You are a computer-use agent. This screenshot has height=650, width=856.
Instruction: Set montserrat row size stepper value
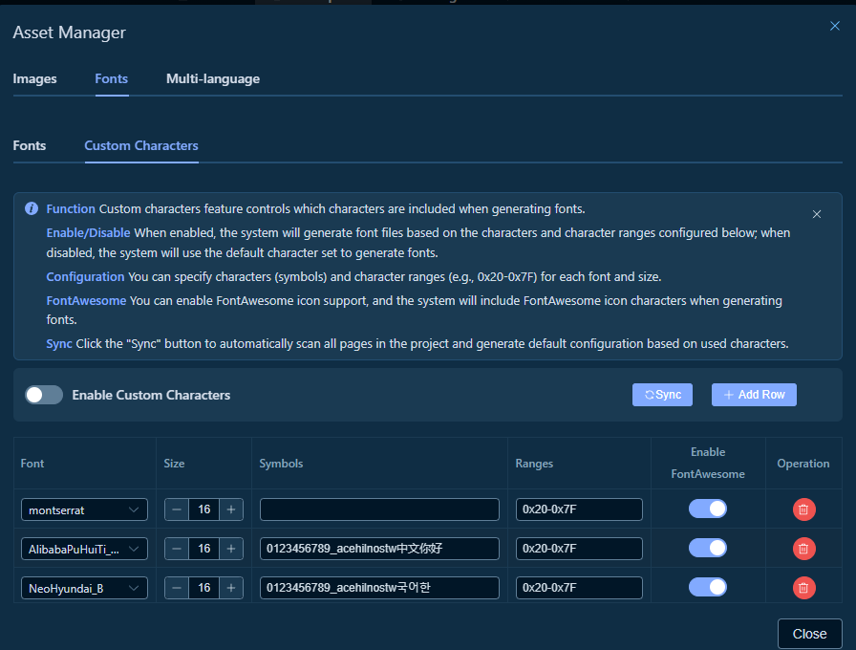tap(203, 509)
